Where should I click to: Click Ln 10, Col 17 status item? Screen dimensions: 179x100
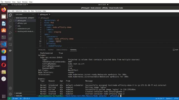(160, 99)
